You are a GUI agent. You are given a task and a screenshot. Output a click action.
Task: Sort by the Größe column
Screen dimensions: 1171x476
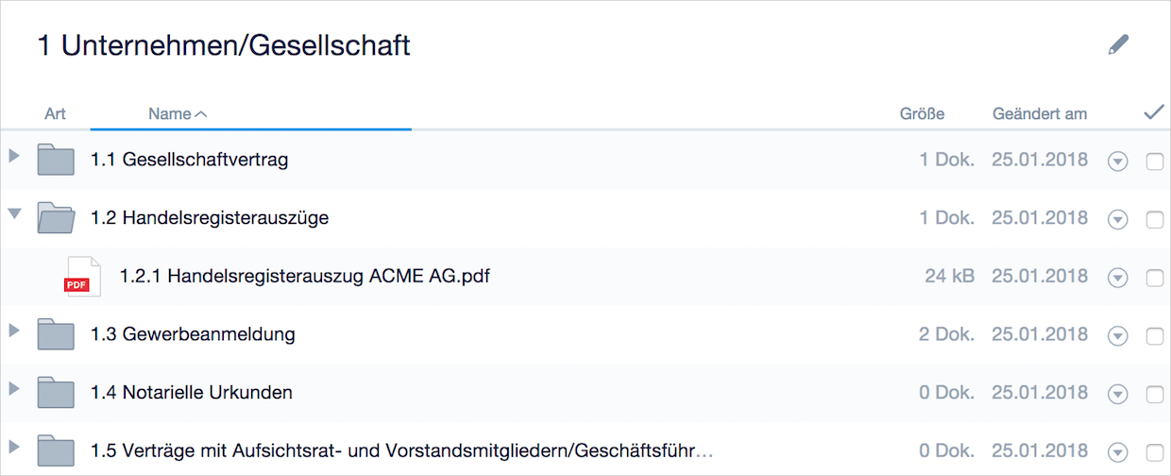pyautogui.click(x=922, y=113)
